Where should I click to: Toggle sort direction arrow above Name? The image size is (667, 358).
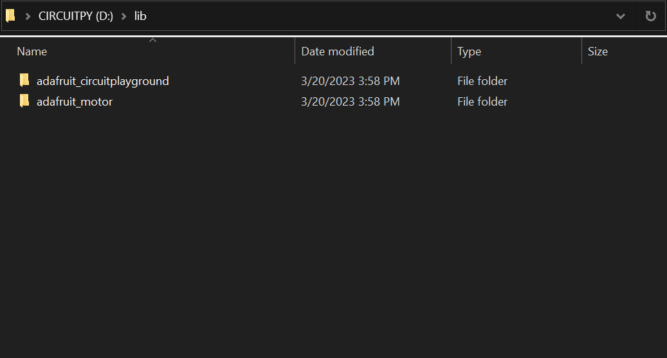tap(153, 41)
